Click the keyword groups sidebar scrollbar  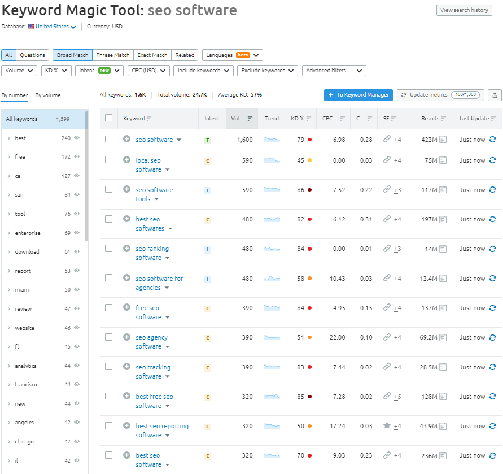pyautogui.click(x=86, y=176)
